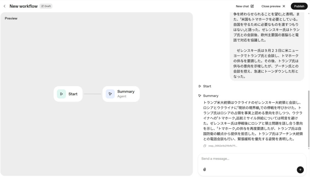Viewport: 310px width, 177px height.
Task: Click the copy icon beside response ID
Action: click(x=205, y=146)
